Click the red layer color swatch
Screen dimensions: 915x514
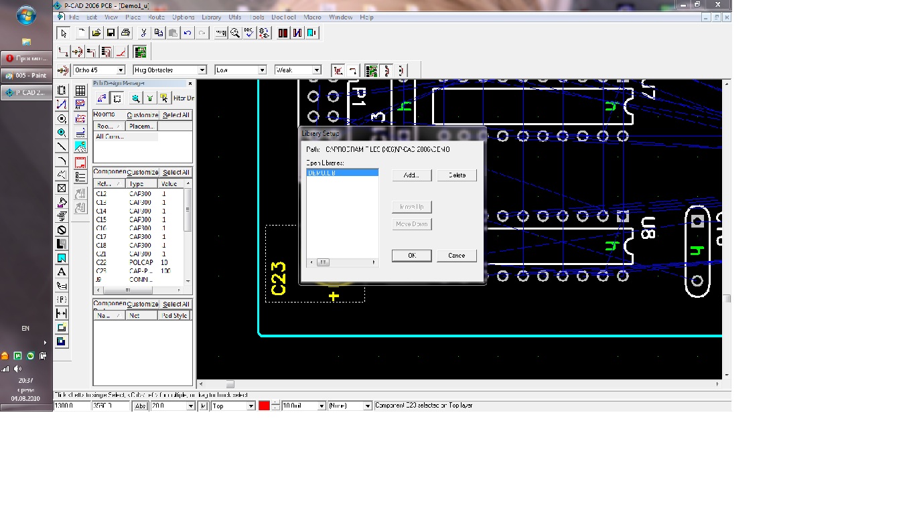[x=264, y=406]
